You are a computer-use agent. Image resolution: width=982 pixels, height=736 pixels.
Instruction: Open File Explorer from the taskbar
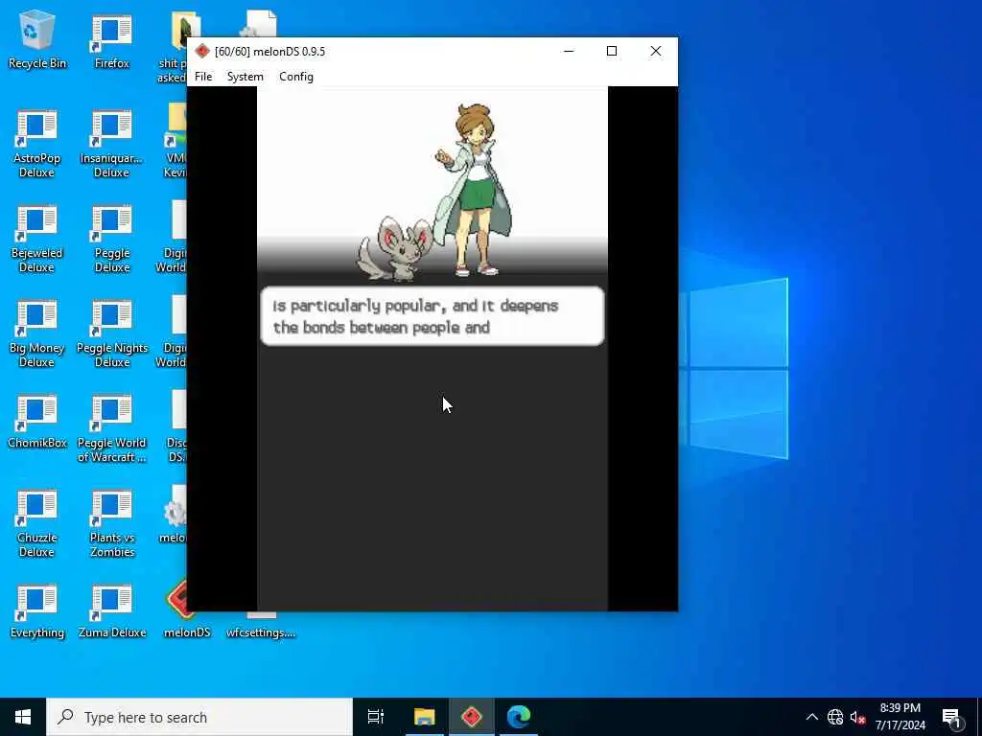tap(424, 717)
